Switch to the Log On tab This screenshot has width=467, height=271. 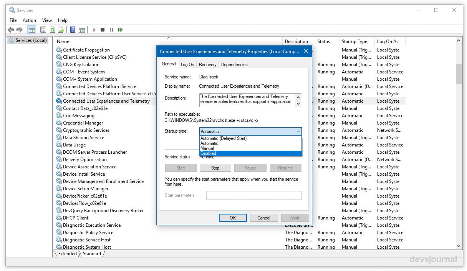tap(187, 65)
